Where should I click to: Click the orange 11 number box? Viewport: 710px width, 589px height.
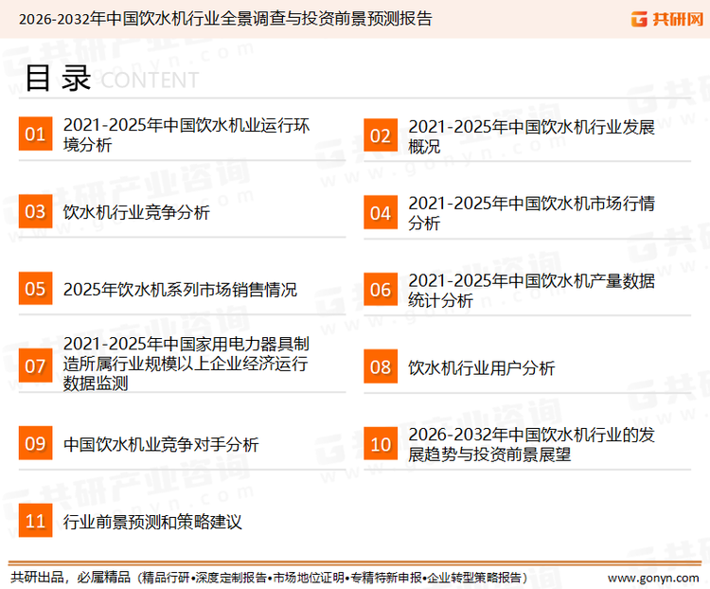point(35,521)
